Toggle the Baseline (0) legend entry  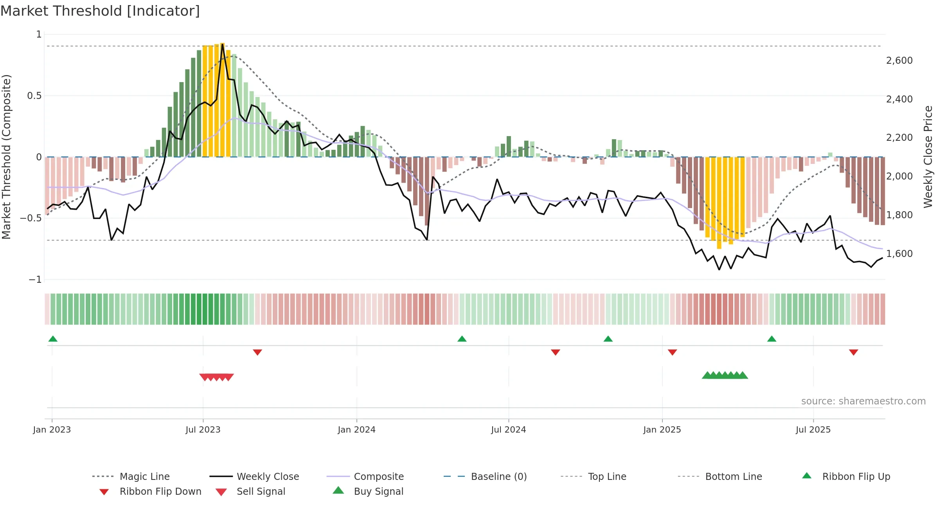485,476
